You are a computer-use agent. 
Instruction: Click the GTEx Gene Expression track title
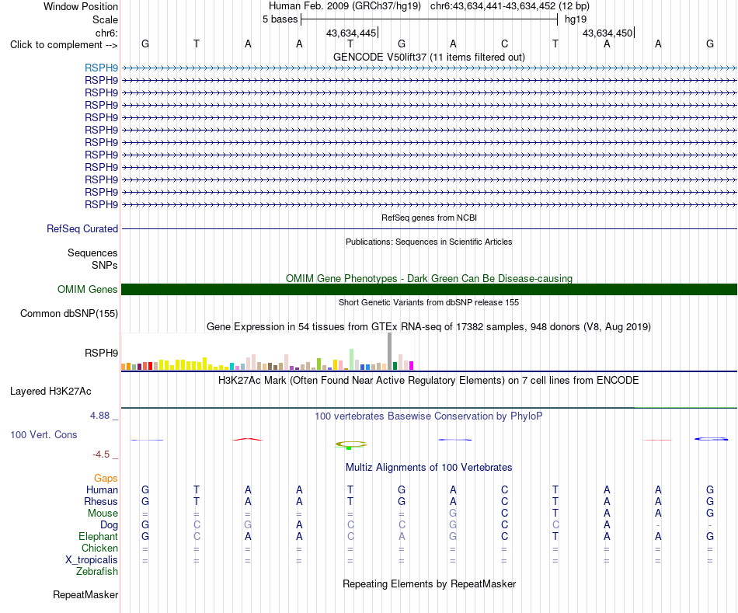point(429,327)
